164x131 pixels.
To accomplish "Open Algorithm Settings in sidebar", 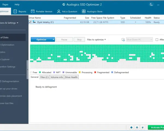I will 8,67.
